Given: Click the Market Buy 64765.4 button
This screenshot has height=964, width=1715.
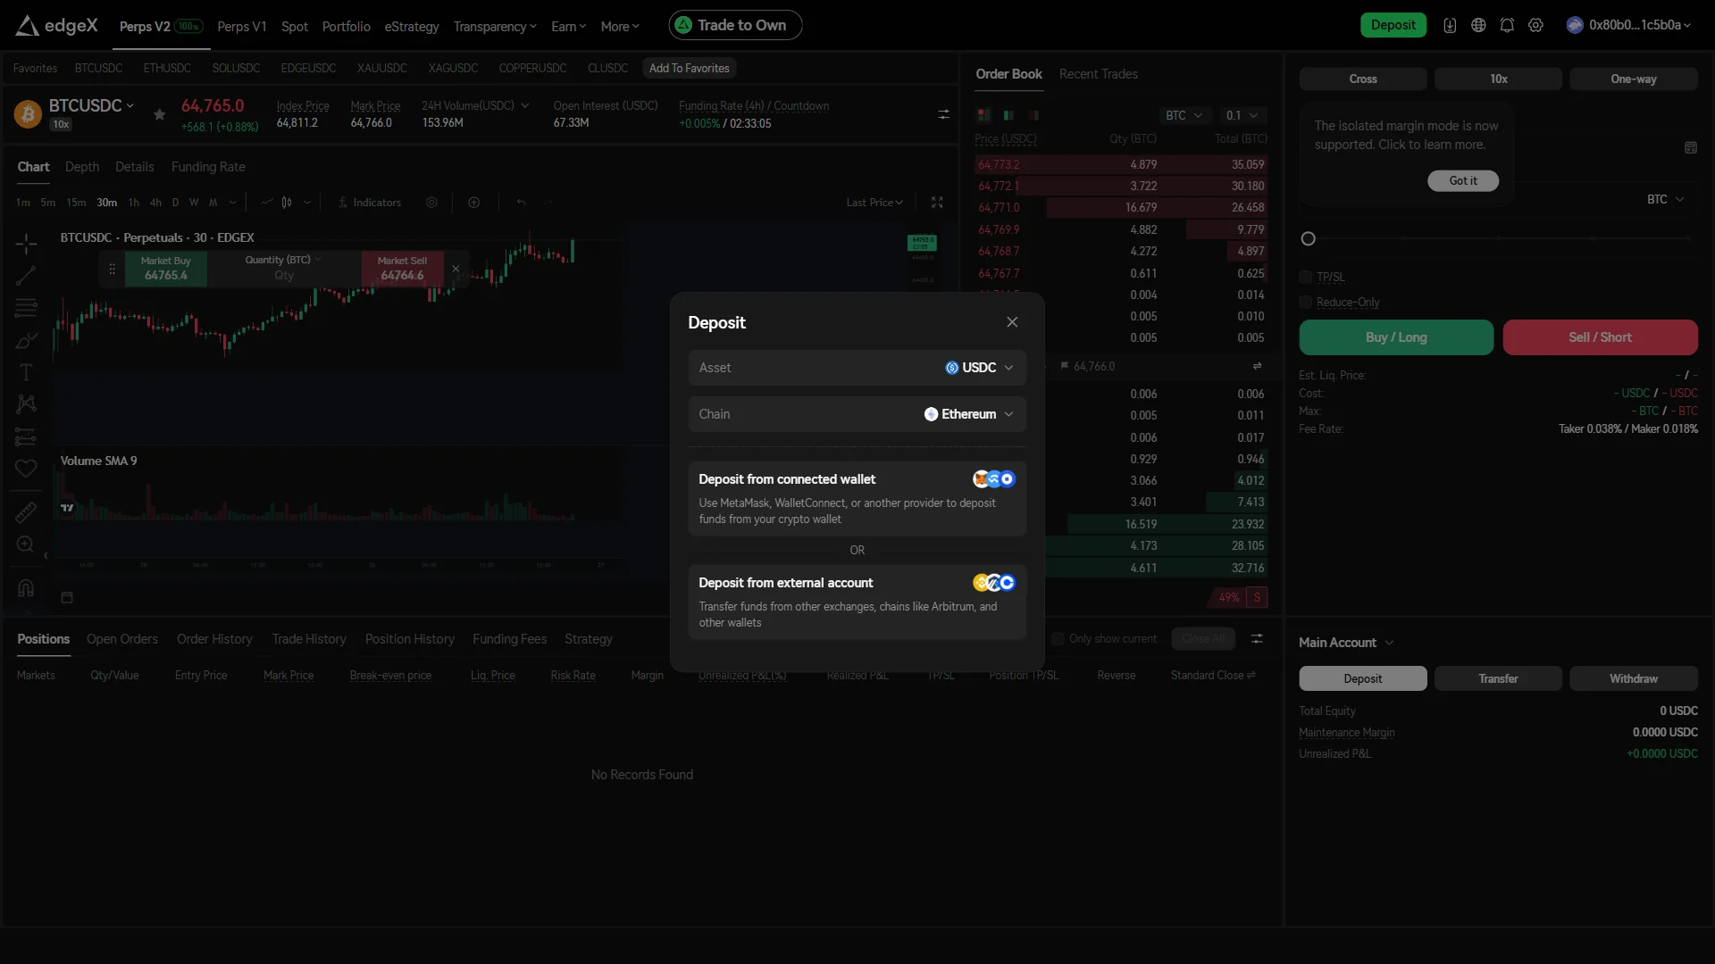Looking at the screenshot, I should (165, 269).
